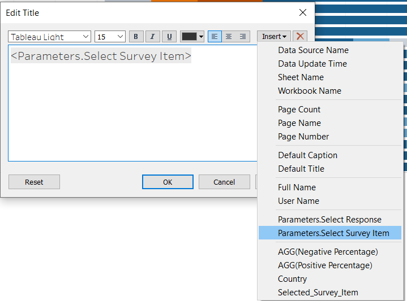Viewport: 407px width, 301px height.
Task: Align title text left
Action: coord(215,37)
